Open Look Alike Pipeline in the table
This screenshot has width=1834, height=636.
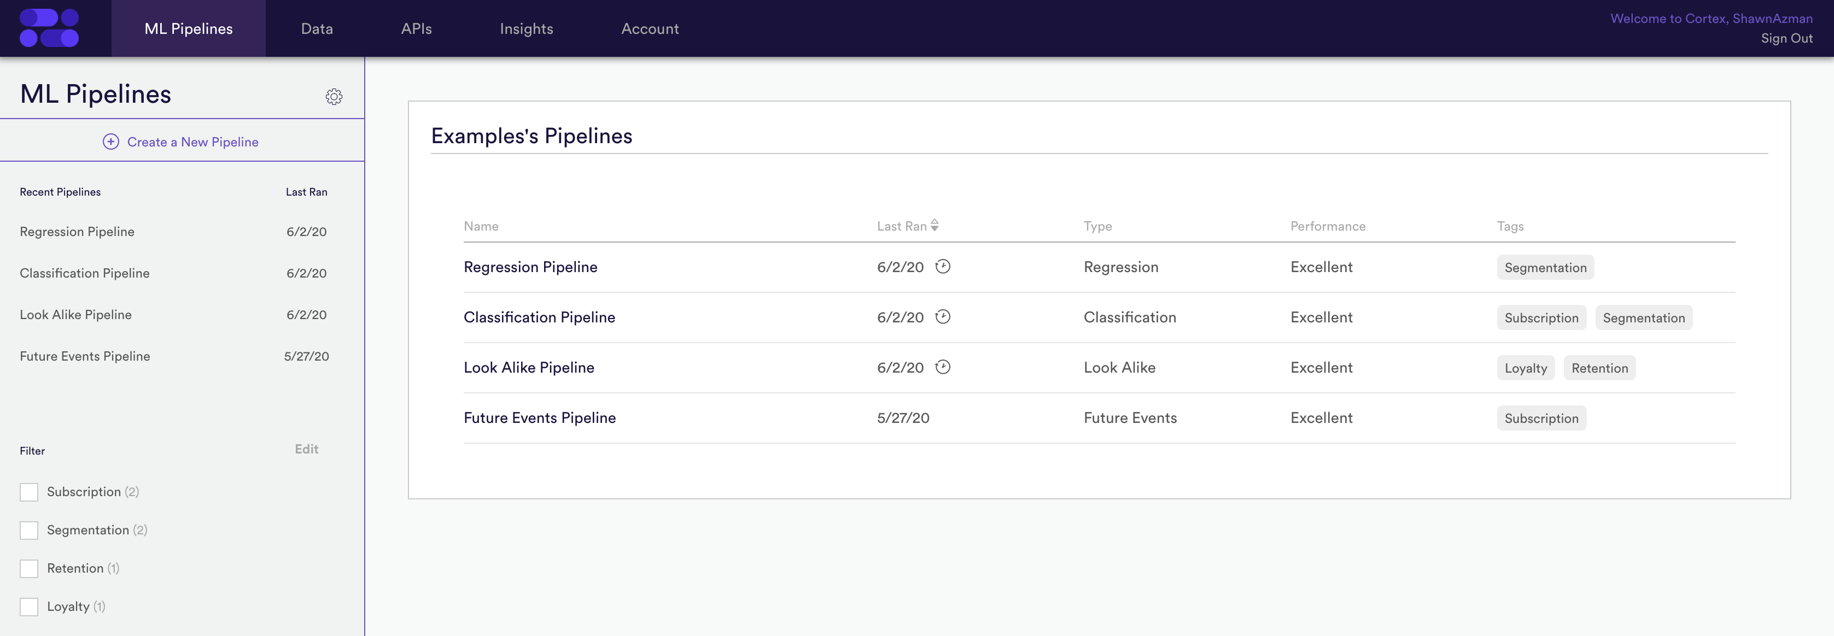point(529,368)
